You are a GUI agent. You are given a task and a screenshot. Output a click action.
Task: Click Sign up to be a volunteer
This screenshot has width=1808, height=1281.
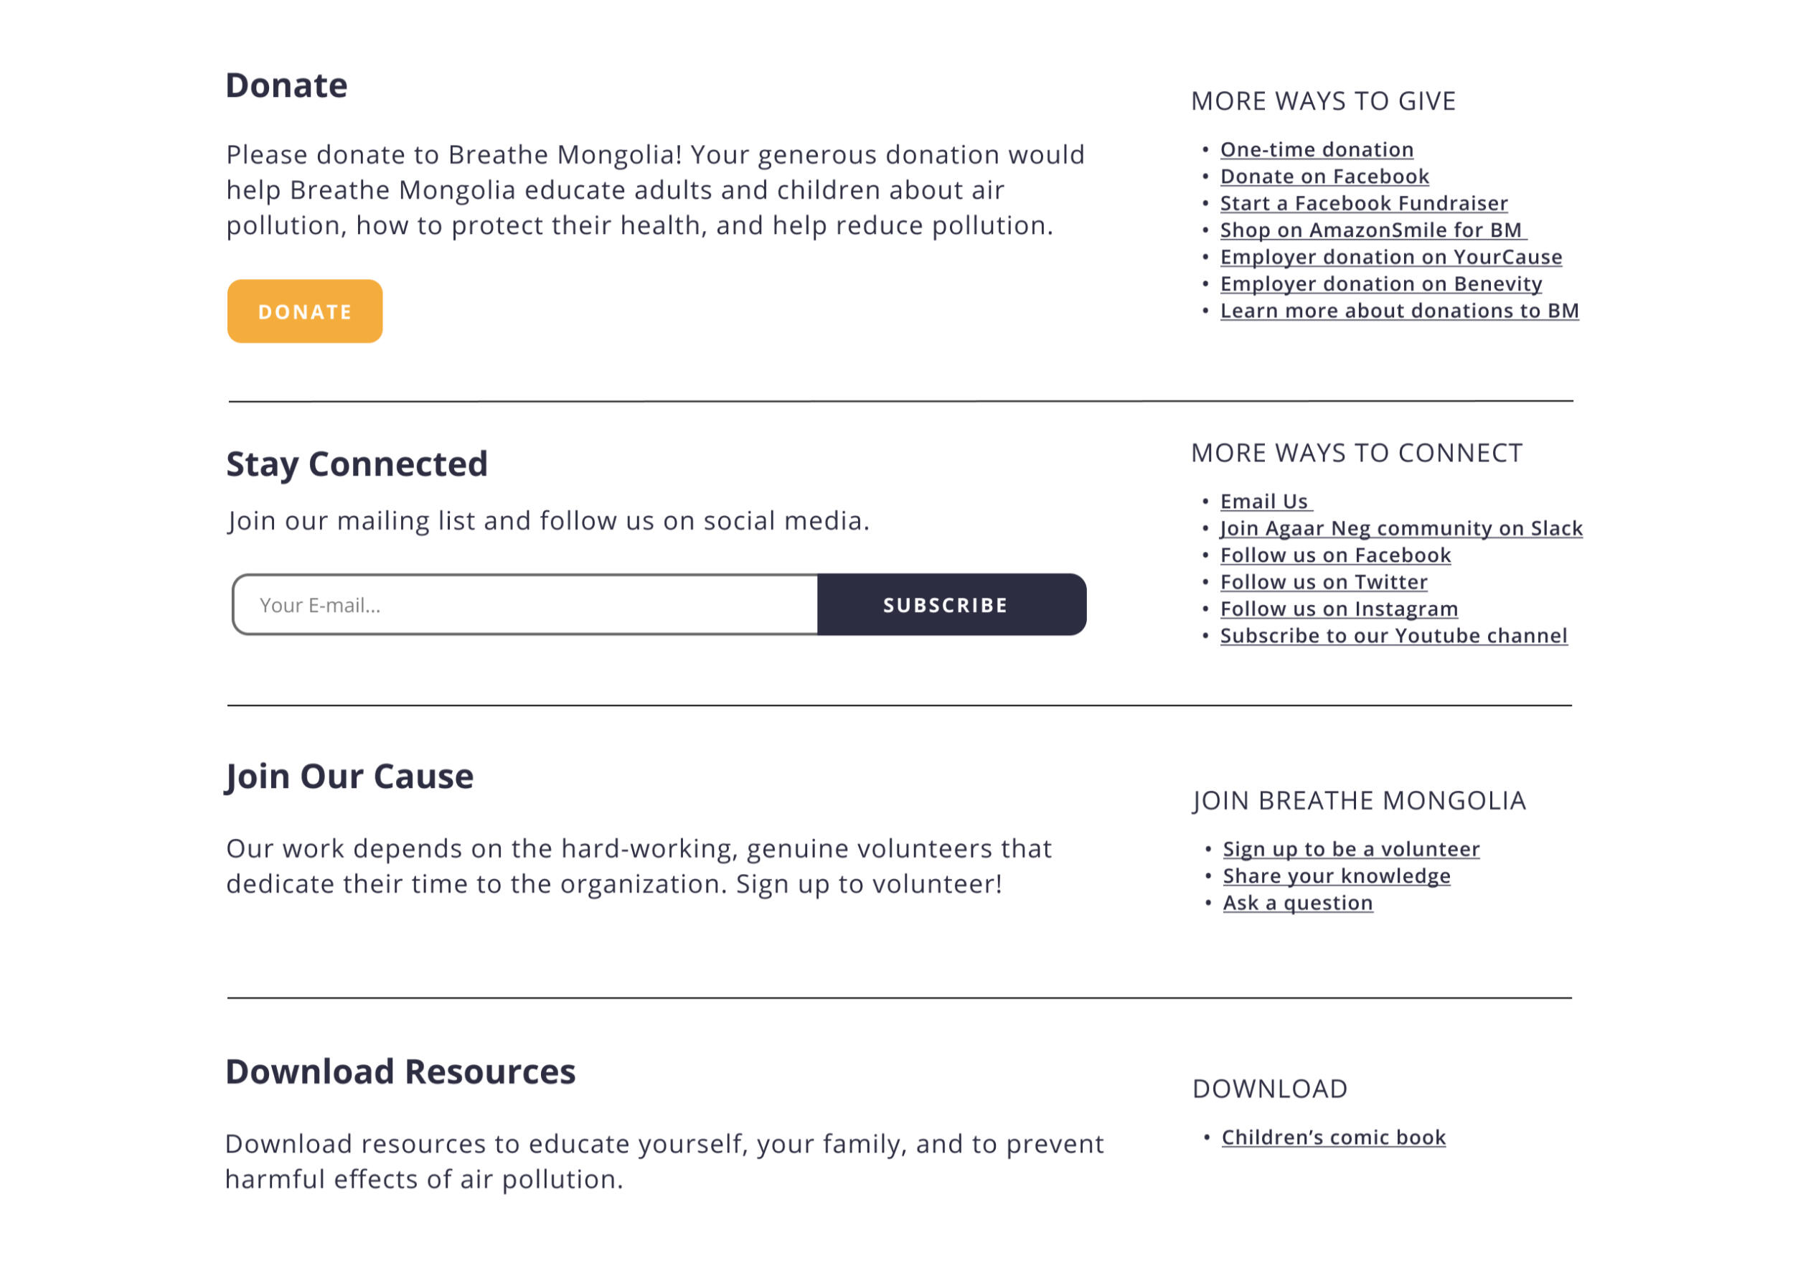1351,850
